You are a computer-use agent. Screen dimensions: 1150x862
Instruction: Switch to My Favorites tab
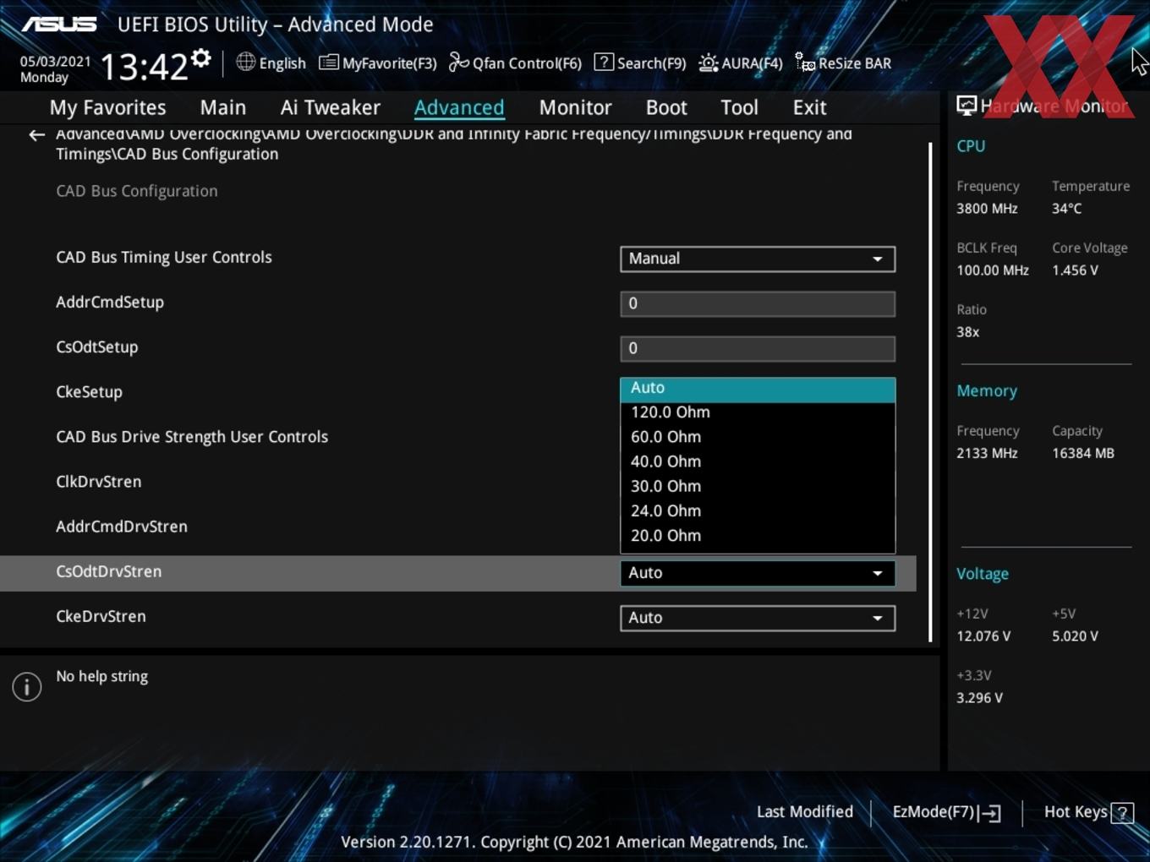pos(107,107)
